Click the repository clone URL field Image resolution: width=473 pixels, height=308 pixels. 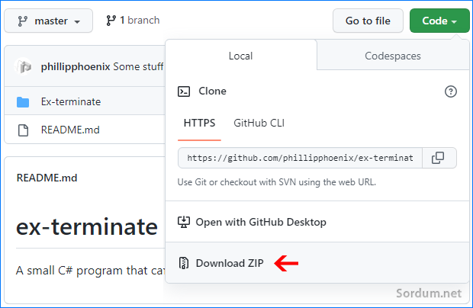[x=300, y=158]
